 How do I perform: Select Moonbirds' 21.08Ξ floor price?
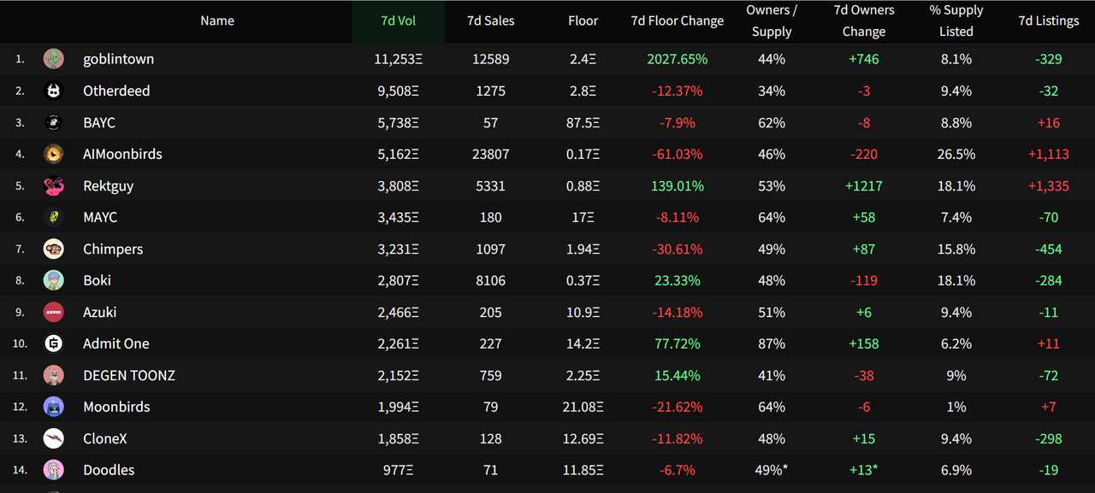tap(583, 407)
